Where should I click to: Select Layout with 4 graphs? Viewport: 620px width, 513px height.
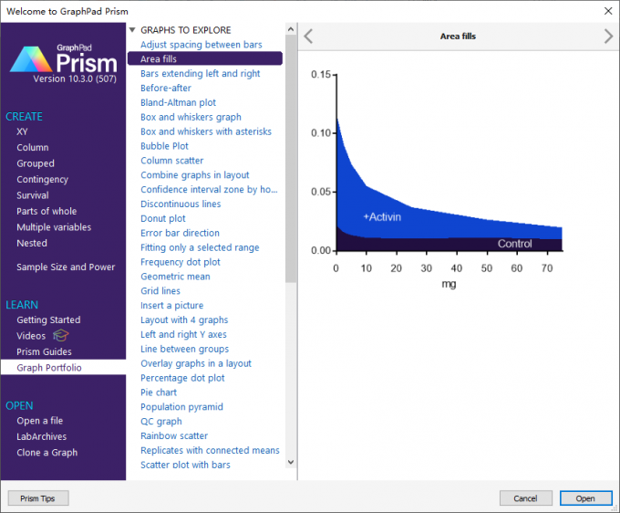tap(184, 320)
